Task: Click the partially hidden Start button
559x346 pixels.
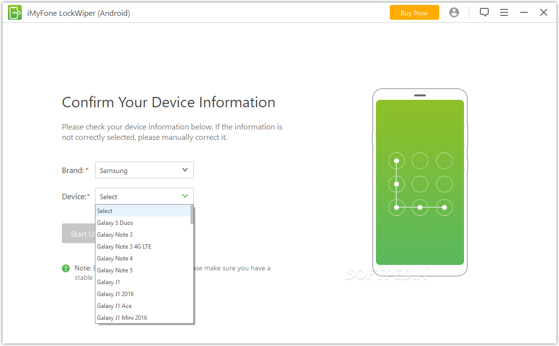Action: tap(78, 234)
